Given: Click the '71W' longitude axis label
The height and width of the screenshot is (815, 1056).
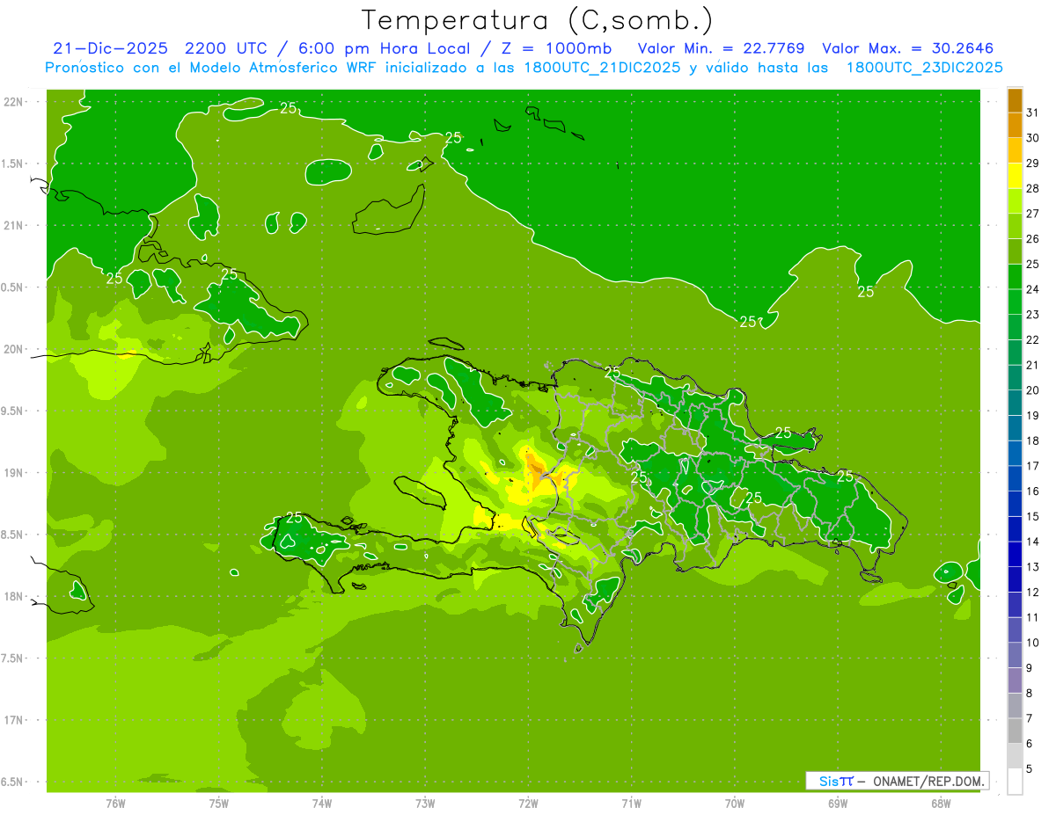Looking at the screenshot, I should 631,804.
